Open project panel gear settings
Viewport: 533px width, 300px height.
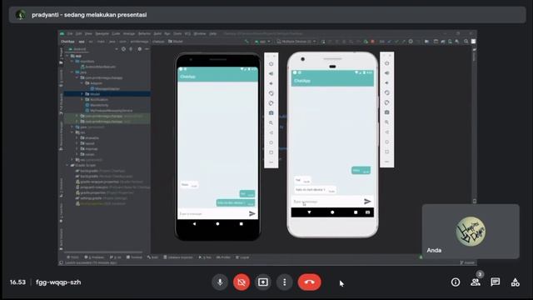pyautogui.click(x=139, y=49)
